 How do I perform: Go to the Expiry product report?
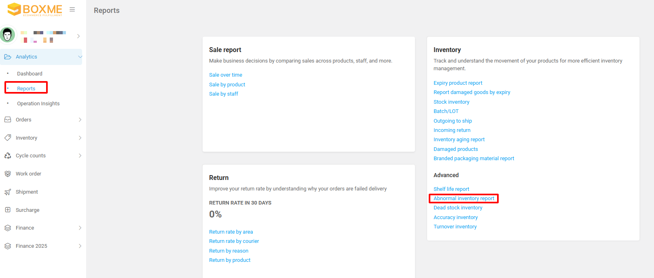coord(458,83)
